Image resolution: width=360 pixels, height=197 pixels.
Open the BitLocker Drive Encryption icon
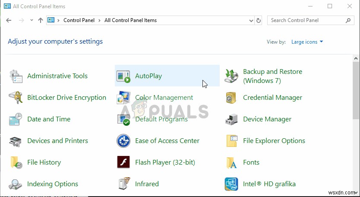pyautogui.click(x=16, y=98)
